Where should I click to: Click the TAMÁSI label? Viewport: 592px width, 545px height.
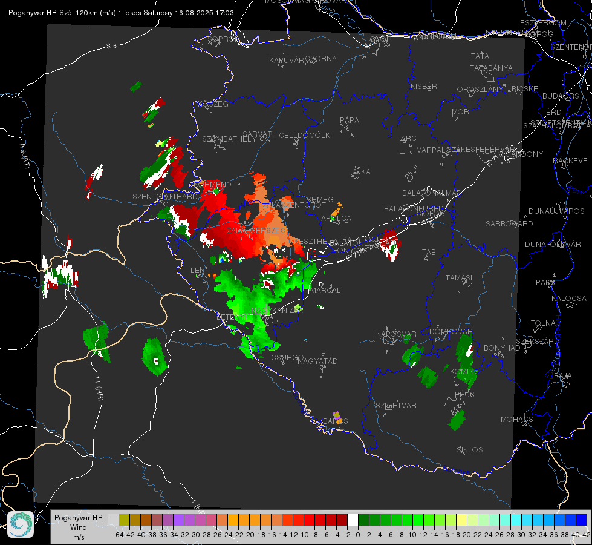pos(459,278)
